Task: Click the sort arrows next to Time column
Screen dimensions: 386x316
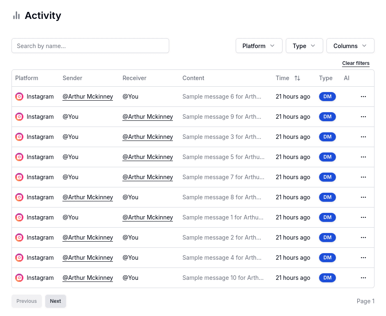Action: pyautogui.click(x=297, y=78)
